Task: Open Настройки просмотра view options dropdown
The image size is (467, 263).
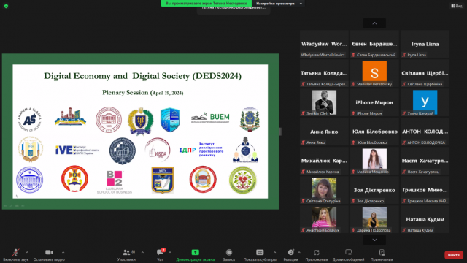Action: 279,3
